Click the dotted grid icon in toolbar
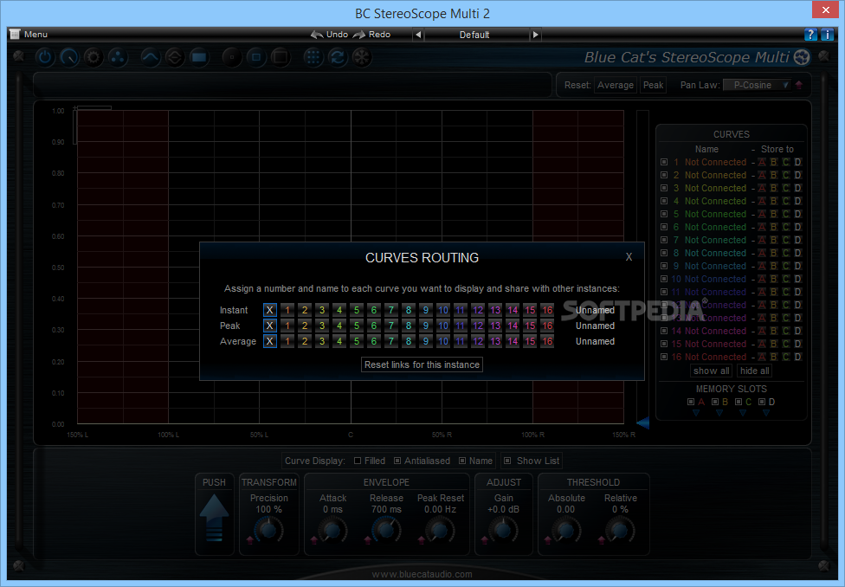This screenshot has height=587, width=845. click(x=313, y=57)
